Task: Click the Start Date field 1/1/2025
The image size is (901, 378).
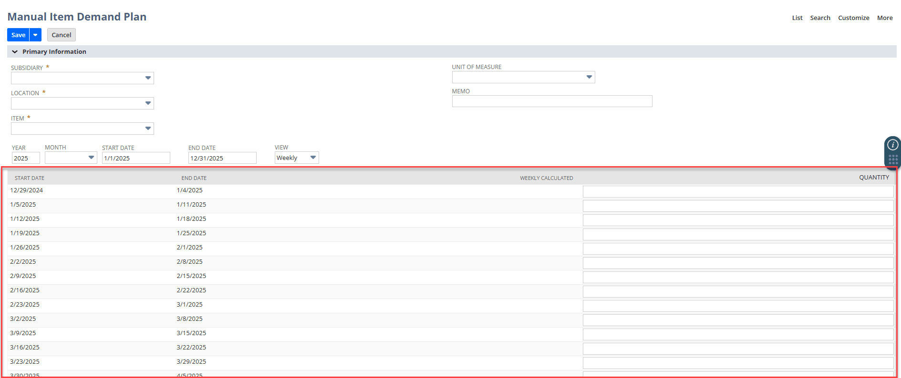Action: tap(136, 158)
